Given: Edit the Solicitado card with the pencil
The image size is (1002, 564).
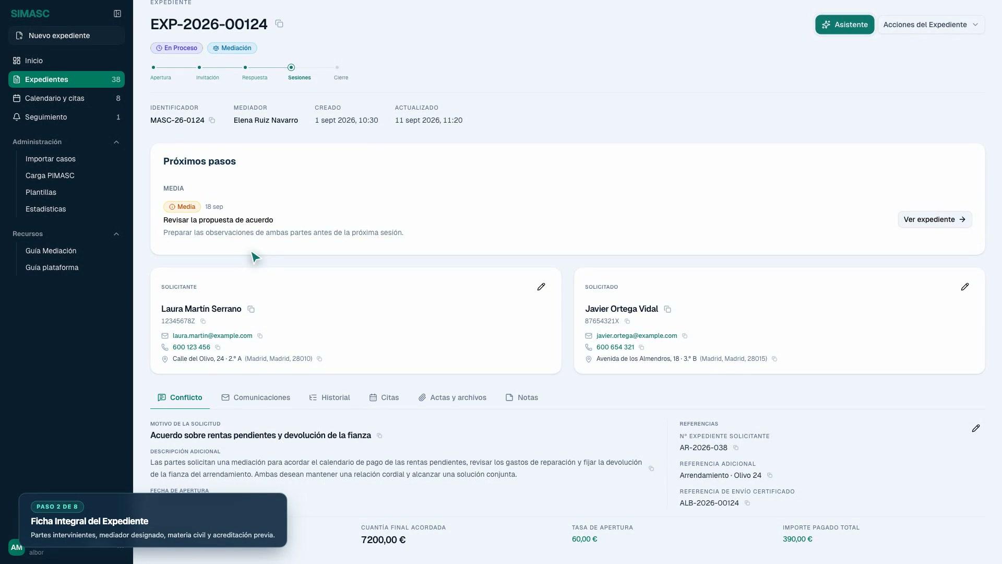Looking at the screenshot, I should click(x=965, y=287).
